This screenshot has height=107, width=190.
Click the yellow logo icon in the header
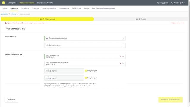click(4, 3)
